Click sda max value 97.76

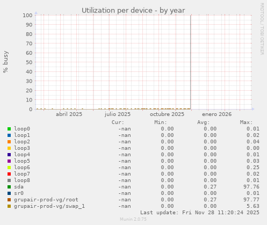(251, 187)
